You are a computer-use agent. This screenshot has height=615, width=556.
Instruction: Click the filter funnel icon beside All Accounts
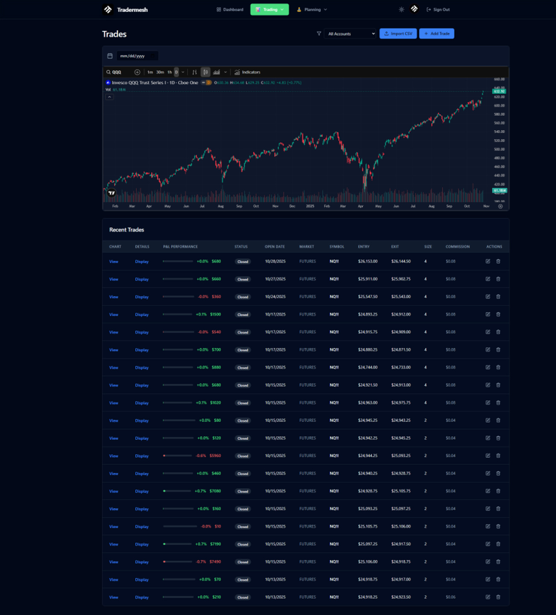coord(319,33)
